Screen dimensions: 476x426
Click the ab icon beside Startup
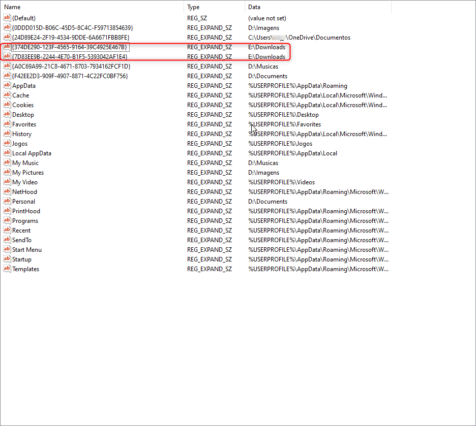tap(6, 259)
